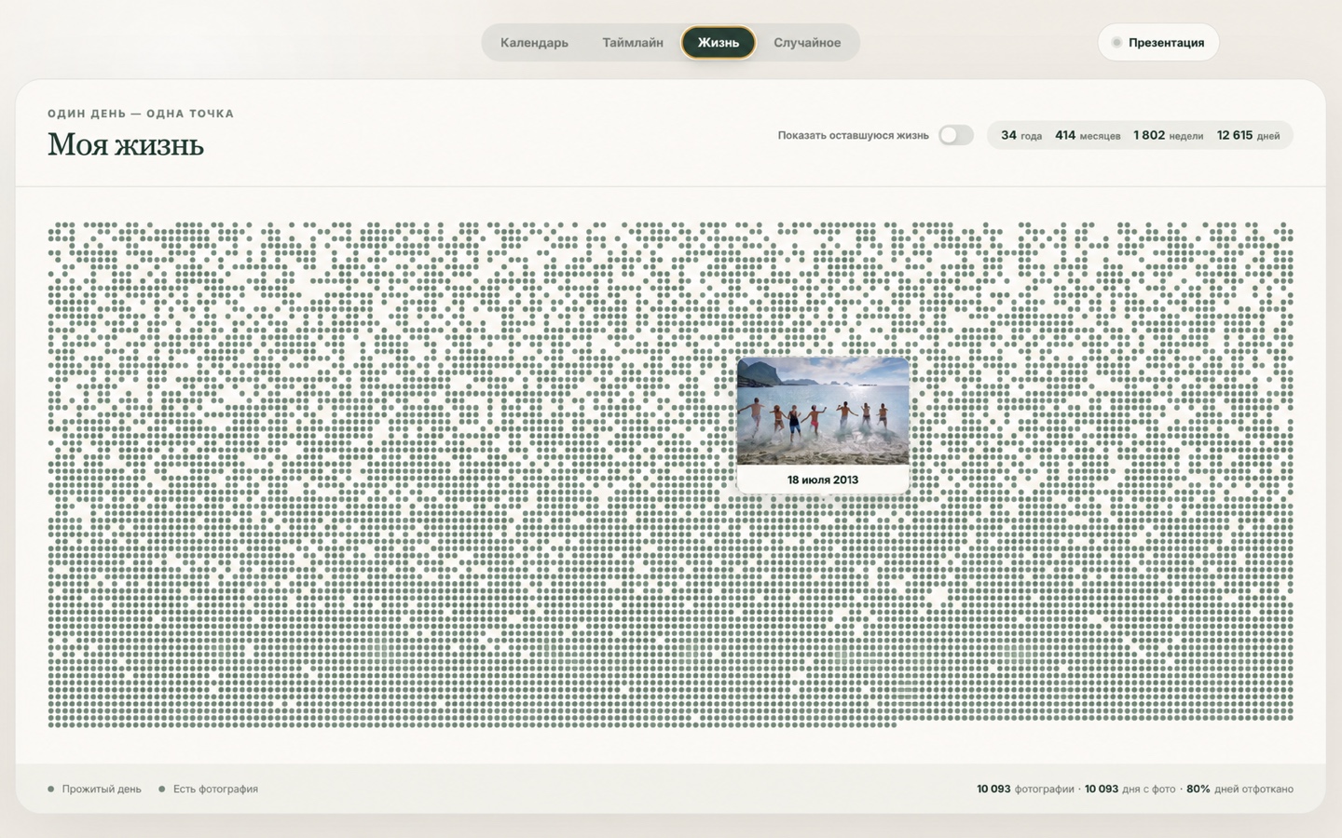Click the 12 615 дней statistic
1342x838 pixels.
pos(1248,136)
